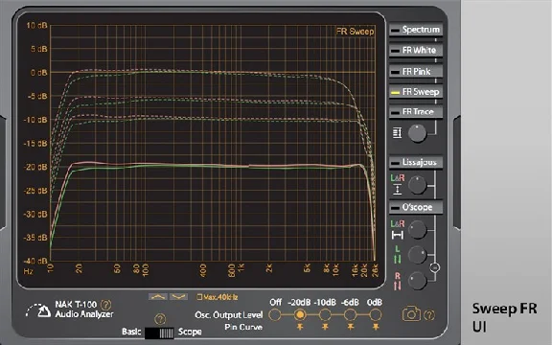
Task: Activate the Lissajous button
Action: [x=416, y=162]
